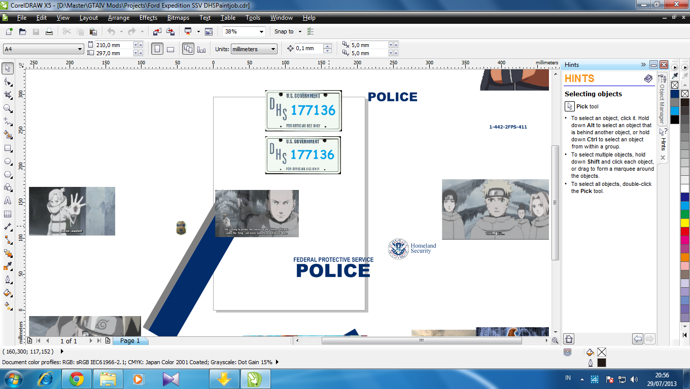Click the Print icon

click(49, 31)
